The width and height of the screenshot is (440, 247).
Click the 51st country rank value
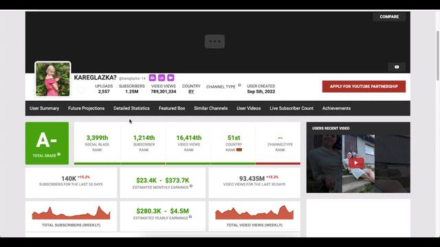[234, 138]
